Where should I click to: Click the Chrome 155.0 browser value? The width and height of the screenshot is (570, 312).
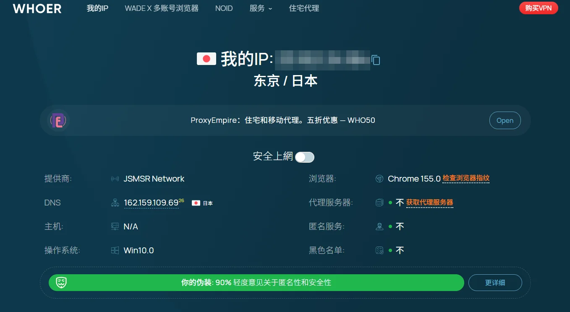414,179
